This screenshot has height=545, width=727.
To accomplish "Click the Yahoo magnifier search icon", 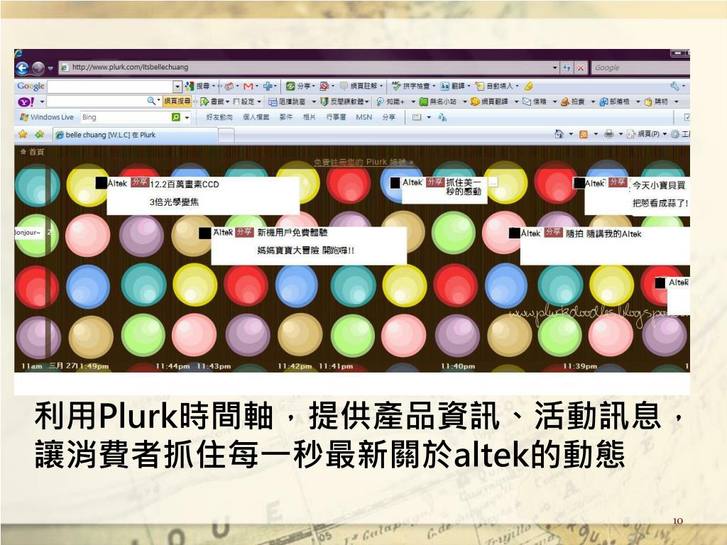I will click(151, 101).
